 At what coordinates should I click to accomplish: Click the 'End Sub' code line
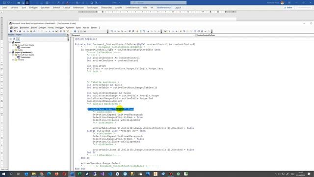(80, 169)
